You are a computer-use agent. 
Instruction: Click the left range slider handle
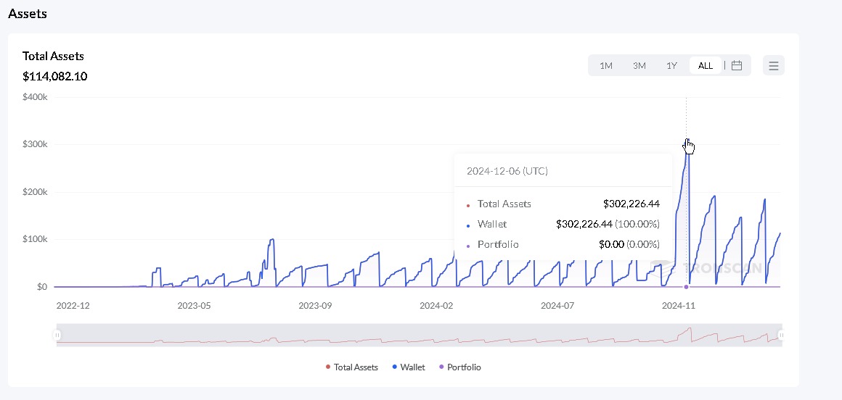click(57, 335)
